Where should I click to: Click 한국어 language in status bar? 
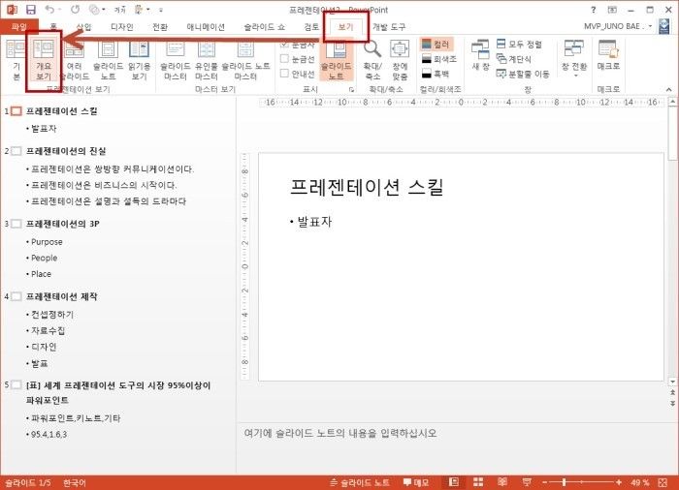point(75,482)
